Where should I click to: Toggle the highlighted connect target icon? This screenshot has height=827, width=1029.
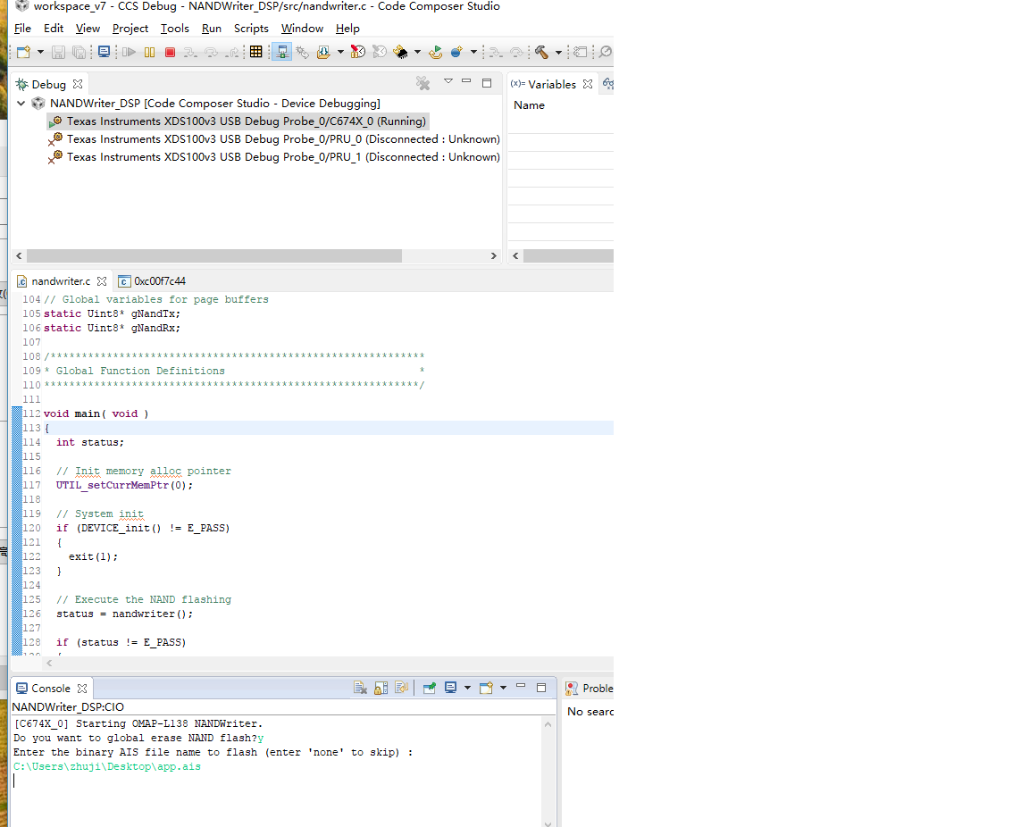click(281, 52)
